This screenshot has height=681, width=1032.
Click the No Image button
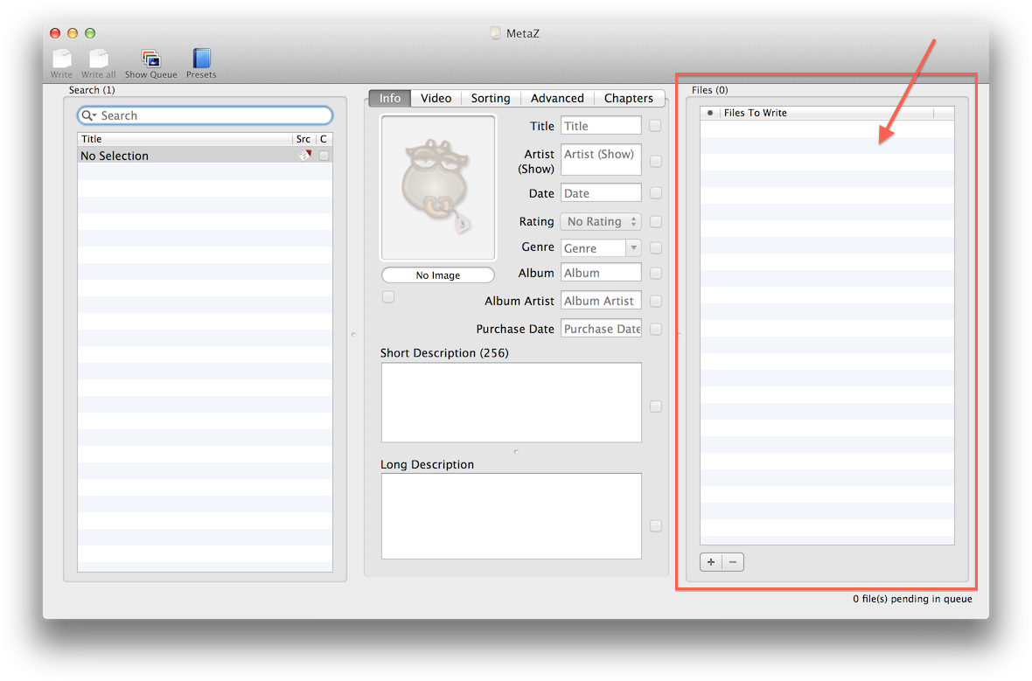438,275
